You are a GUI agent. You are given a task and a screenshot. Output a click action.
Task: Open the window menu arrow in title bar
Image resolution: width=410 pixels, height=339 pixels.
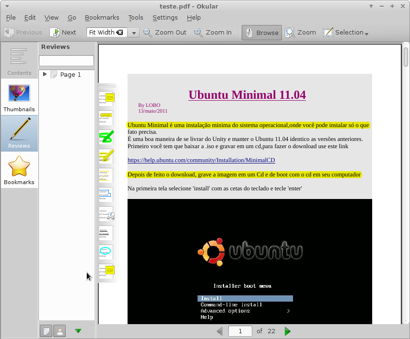(x=7, y=6)
